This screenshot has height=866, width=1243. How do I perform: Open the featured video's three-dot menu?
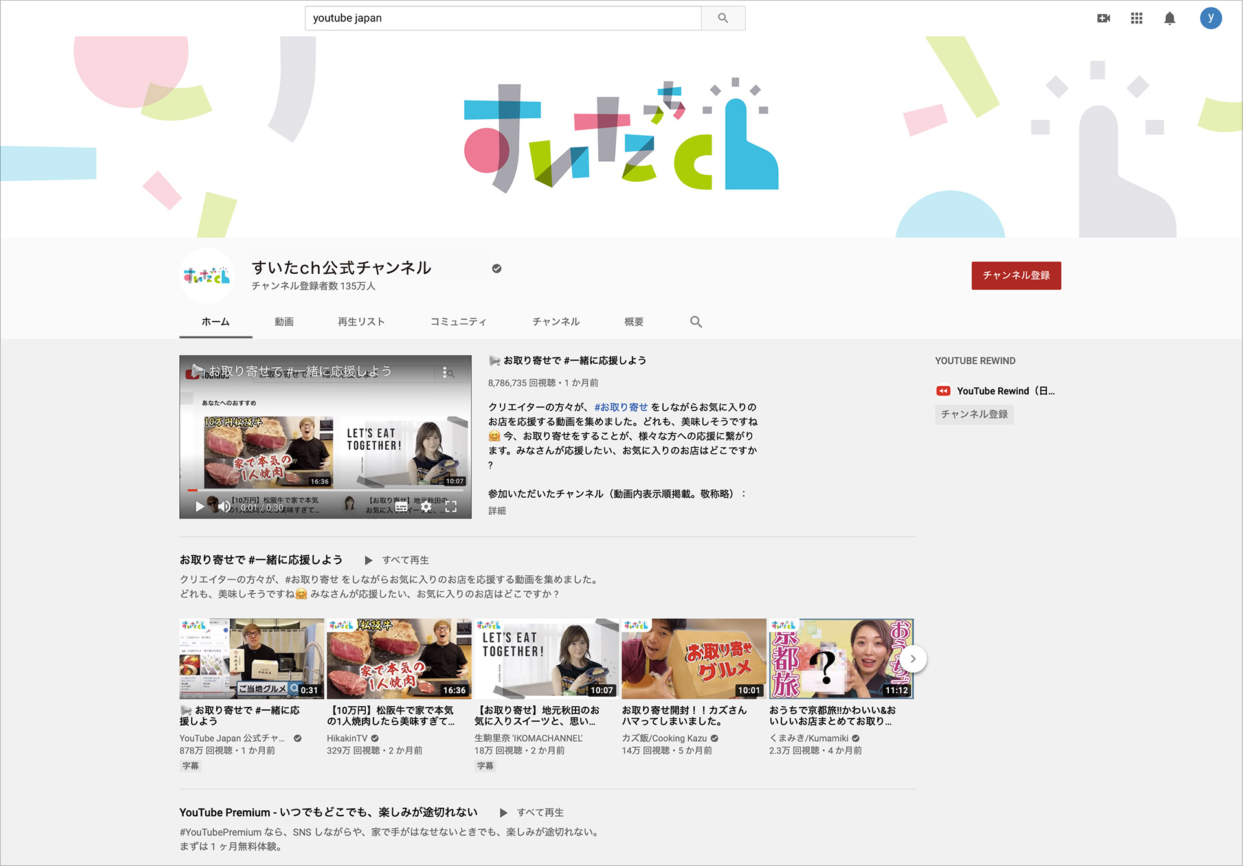[x=445, y=372]
